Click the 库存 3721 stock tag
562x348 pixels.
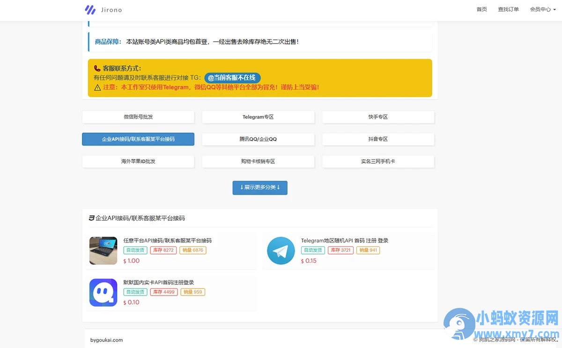coord(341,250)
